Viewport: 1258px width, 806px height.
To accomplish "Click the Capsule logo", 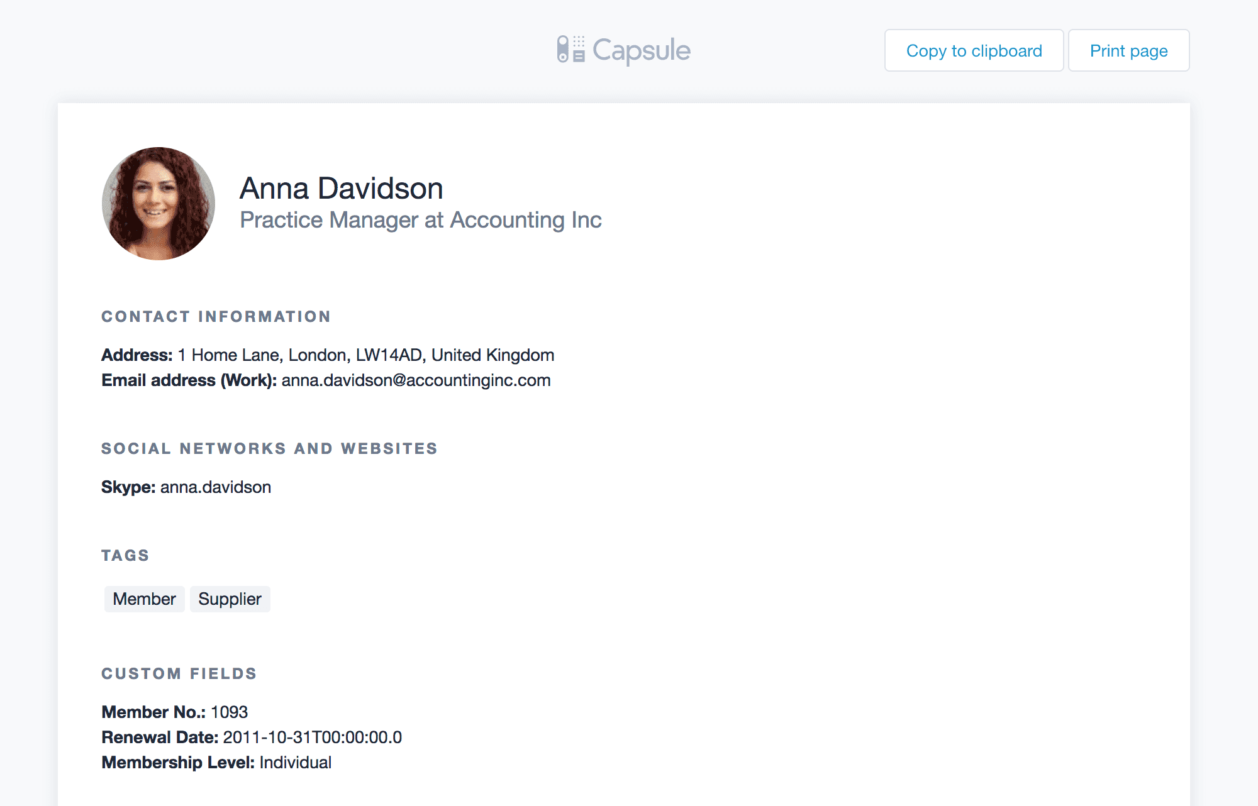I will pyautogui.click(x=623, y=50).
